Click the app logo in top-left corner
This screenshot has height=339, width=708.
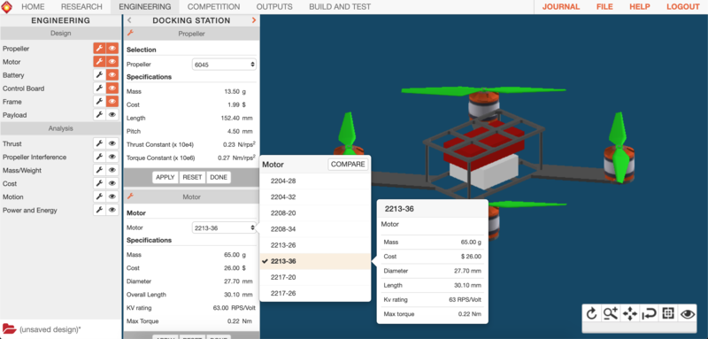(x=7, y=7)
